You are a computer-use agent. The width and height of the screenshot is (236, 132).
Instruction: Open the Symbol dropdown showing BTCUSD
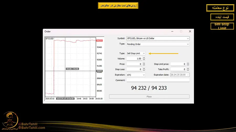tap(157, 38)
